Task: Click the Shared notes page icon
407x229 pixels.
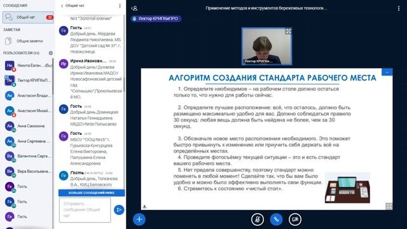Action: [8, 41]
